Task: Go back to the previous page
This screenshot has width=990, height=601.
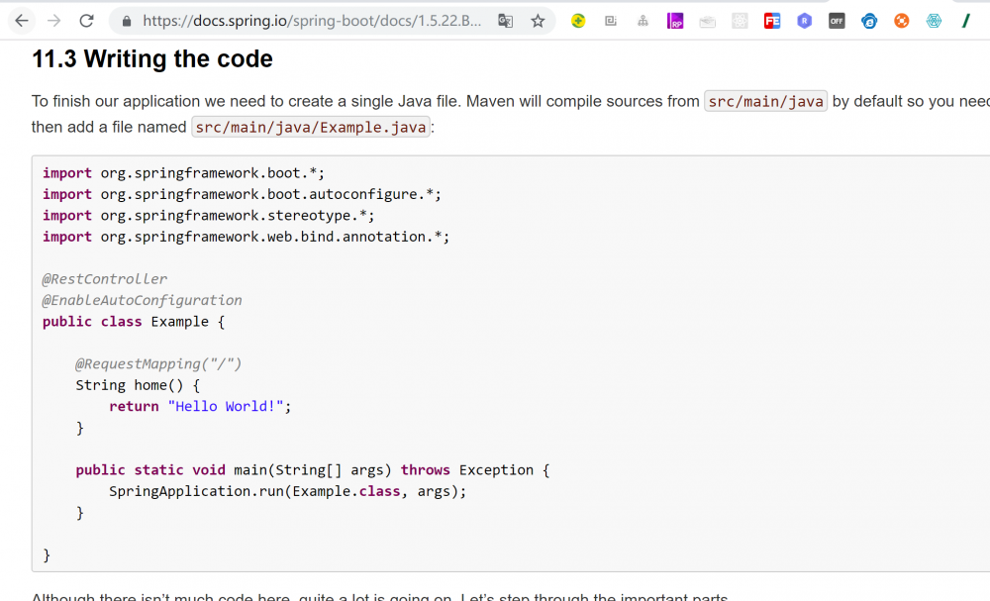Action: click(x=22, y=21)
